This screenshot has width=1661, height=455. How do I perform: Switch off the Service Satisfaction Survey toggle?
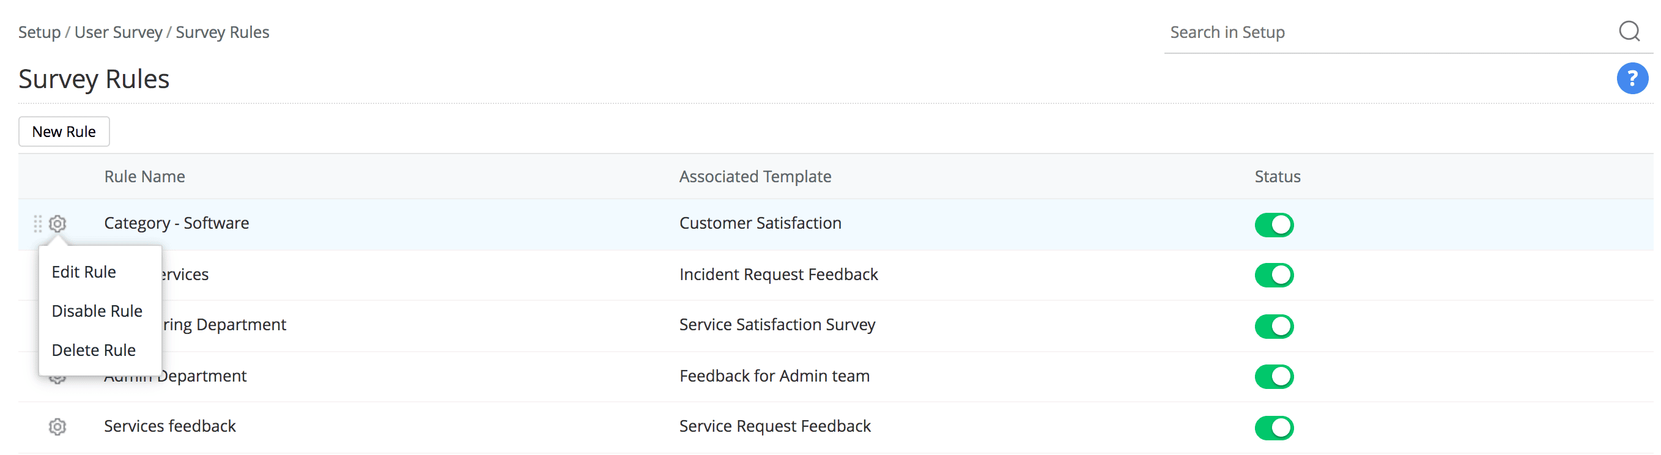click(1273, 326)
